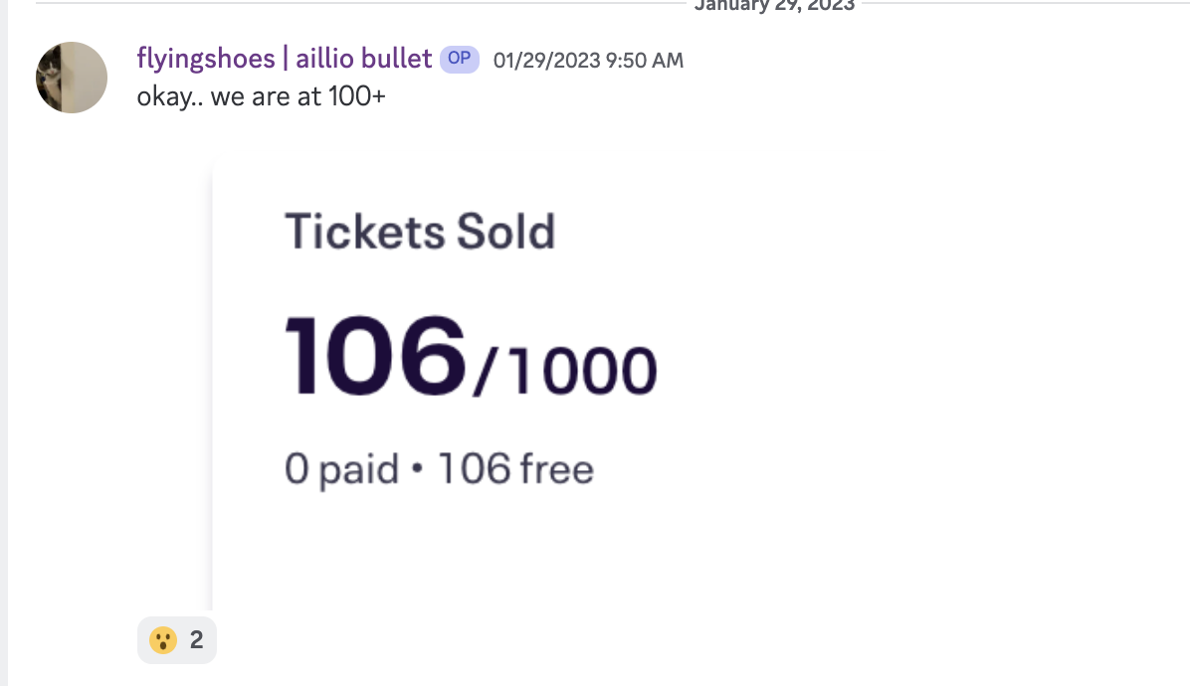This screenshot has width=1190, height=686.
Task: Click the large 106 number
Action: (x=375, y=355)
